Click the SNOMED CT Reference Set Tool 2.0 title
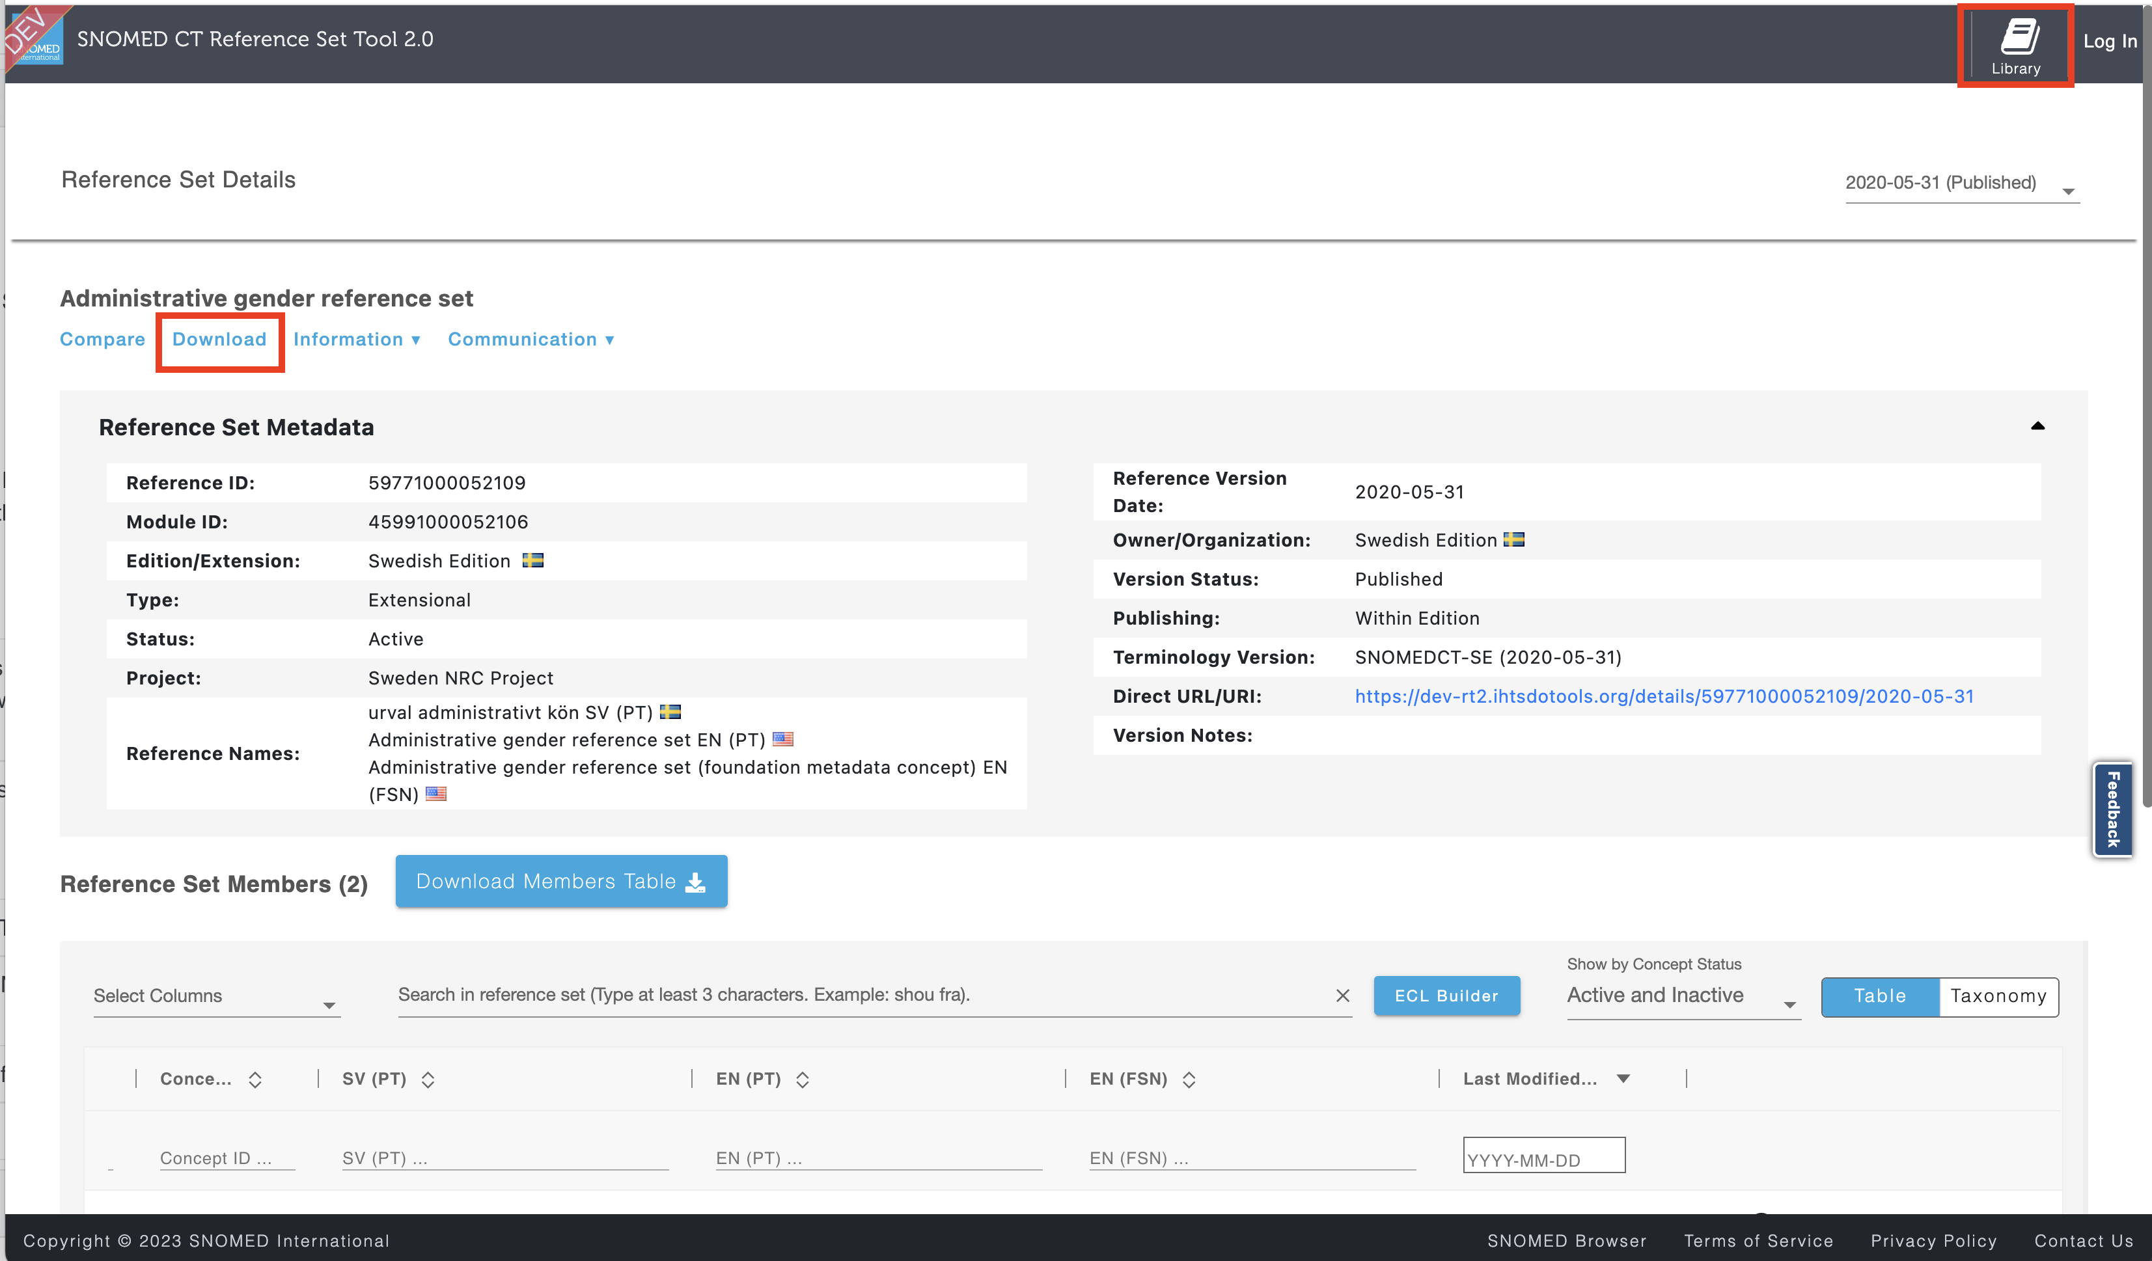Image resolution: width=2152 pixels, height=1261 pixels. tap(255, 38)
